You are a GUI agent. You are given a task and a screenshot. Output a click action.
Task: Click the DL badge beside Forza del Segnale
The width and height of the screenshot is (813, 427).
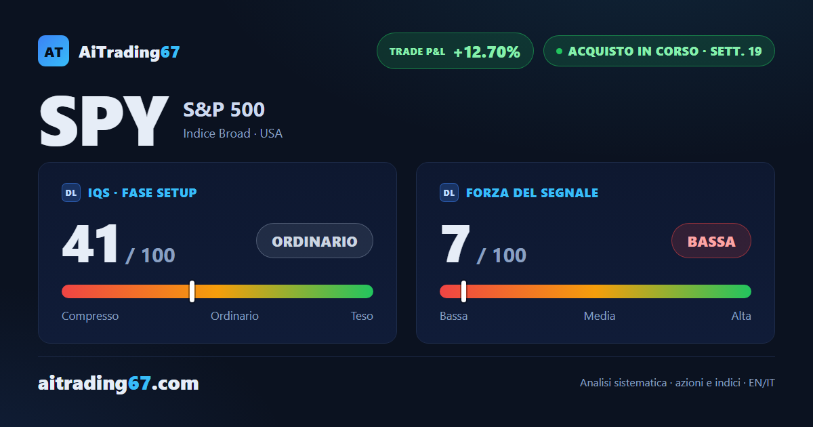point(449,192)
